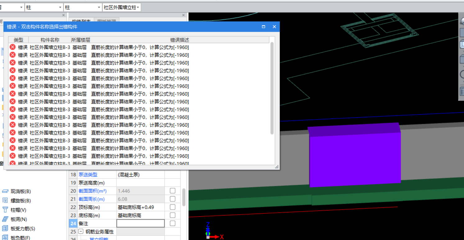Click the flat square 2D view icon

pos(462,32)
